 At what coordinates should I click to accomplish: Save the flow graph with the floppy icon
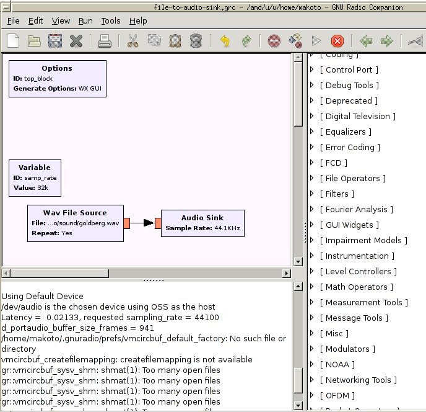point(55,41)
